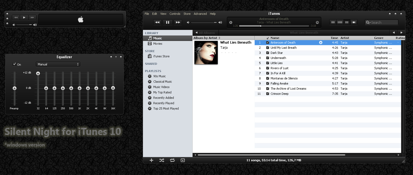Screen dimensions: 413x175
Task: Click fast-forward button in mini player
Action: (32, 17)
